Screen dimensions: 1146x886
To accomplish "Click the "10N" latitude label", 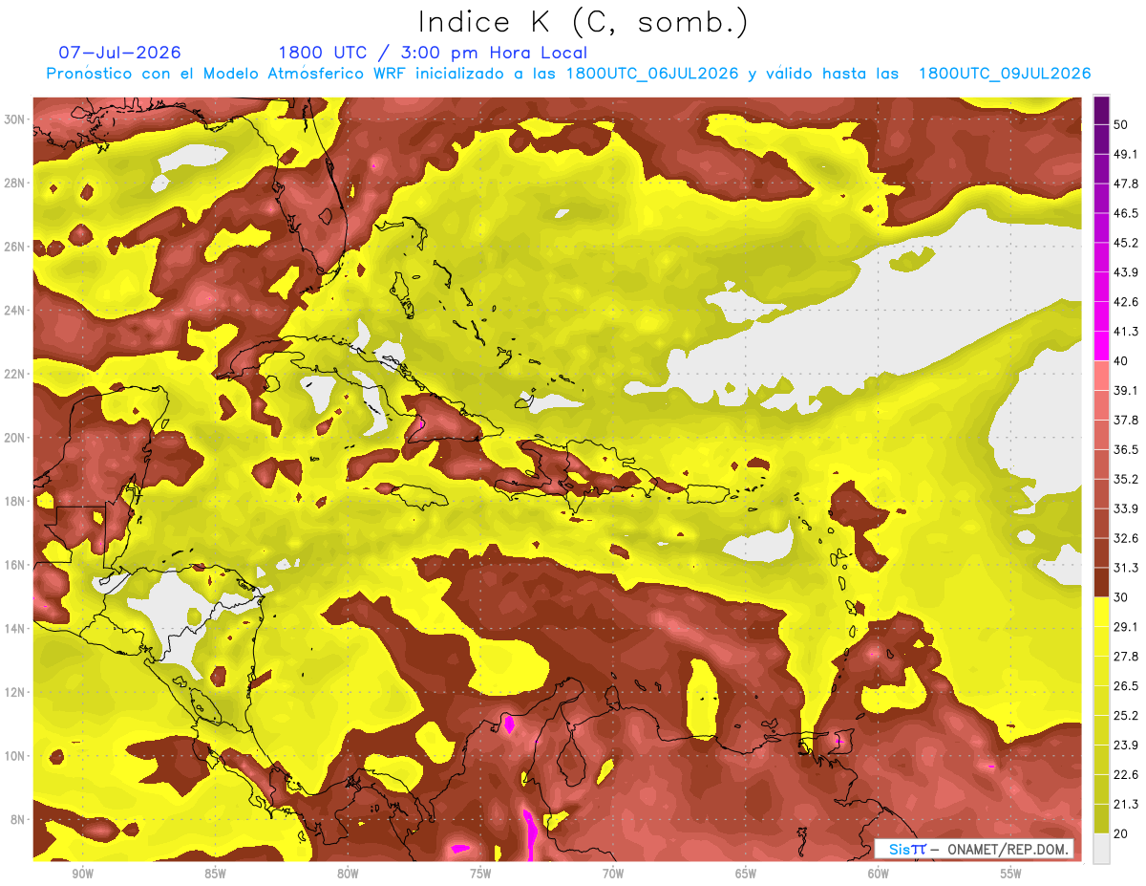I will pyautogui.click(x=15, y=755).
